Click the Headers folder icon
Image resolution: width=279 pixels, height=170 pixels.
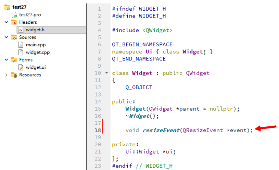pos(14,22)
